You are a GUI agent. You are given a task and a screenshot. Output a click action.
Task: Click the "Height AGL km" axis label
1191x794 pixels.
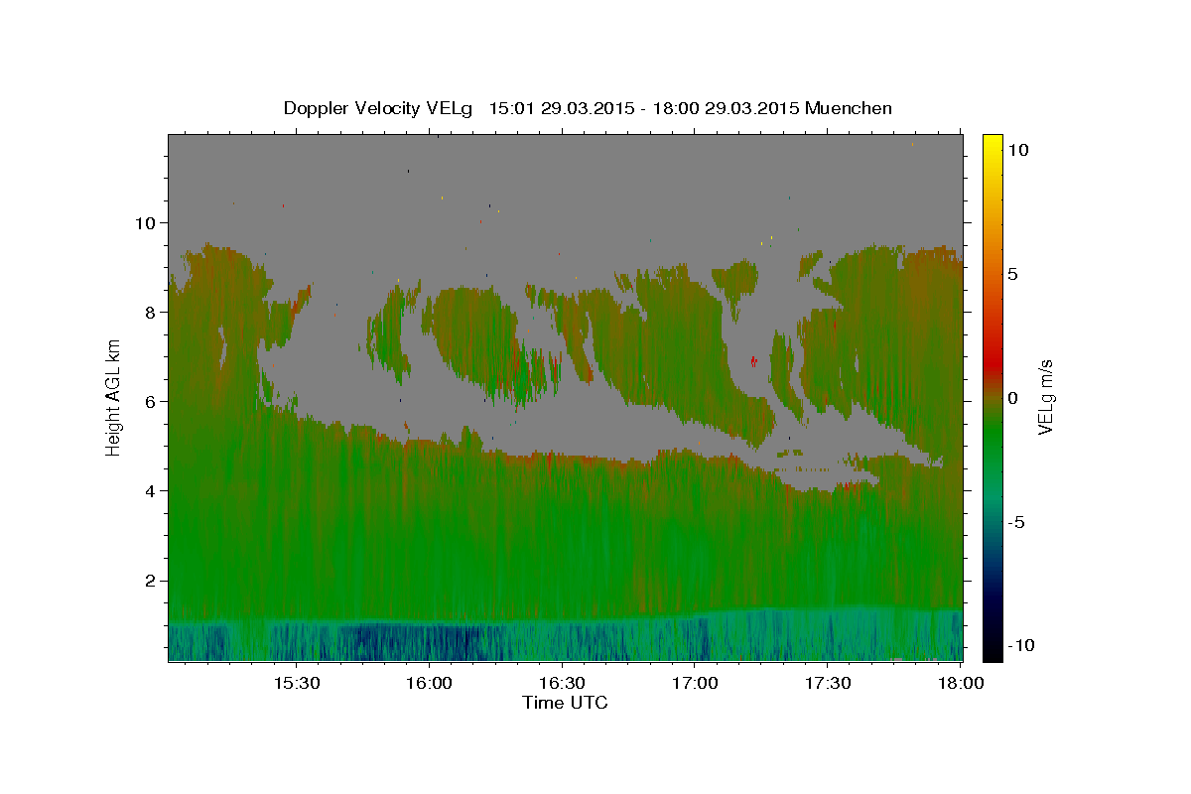tap(113, 397)
